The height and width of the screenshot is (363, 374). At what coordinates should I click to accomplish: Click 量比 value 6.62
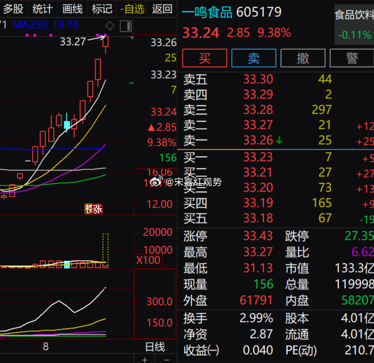(363, 252)
